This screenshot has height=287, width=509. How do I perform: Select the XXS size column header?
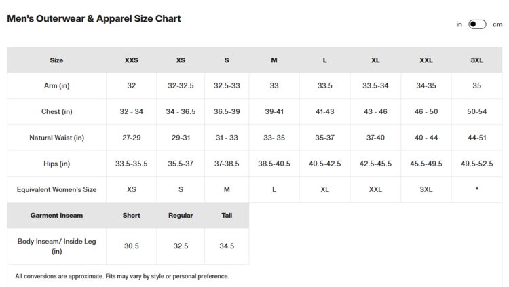(132, 60)
